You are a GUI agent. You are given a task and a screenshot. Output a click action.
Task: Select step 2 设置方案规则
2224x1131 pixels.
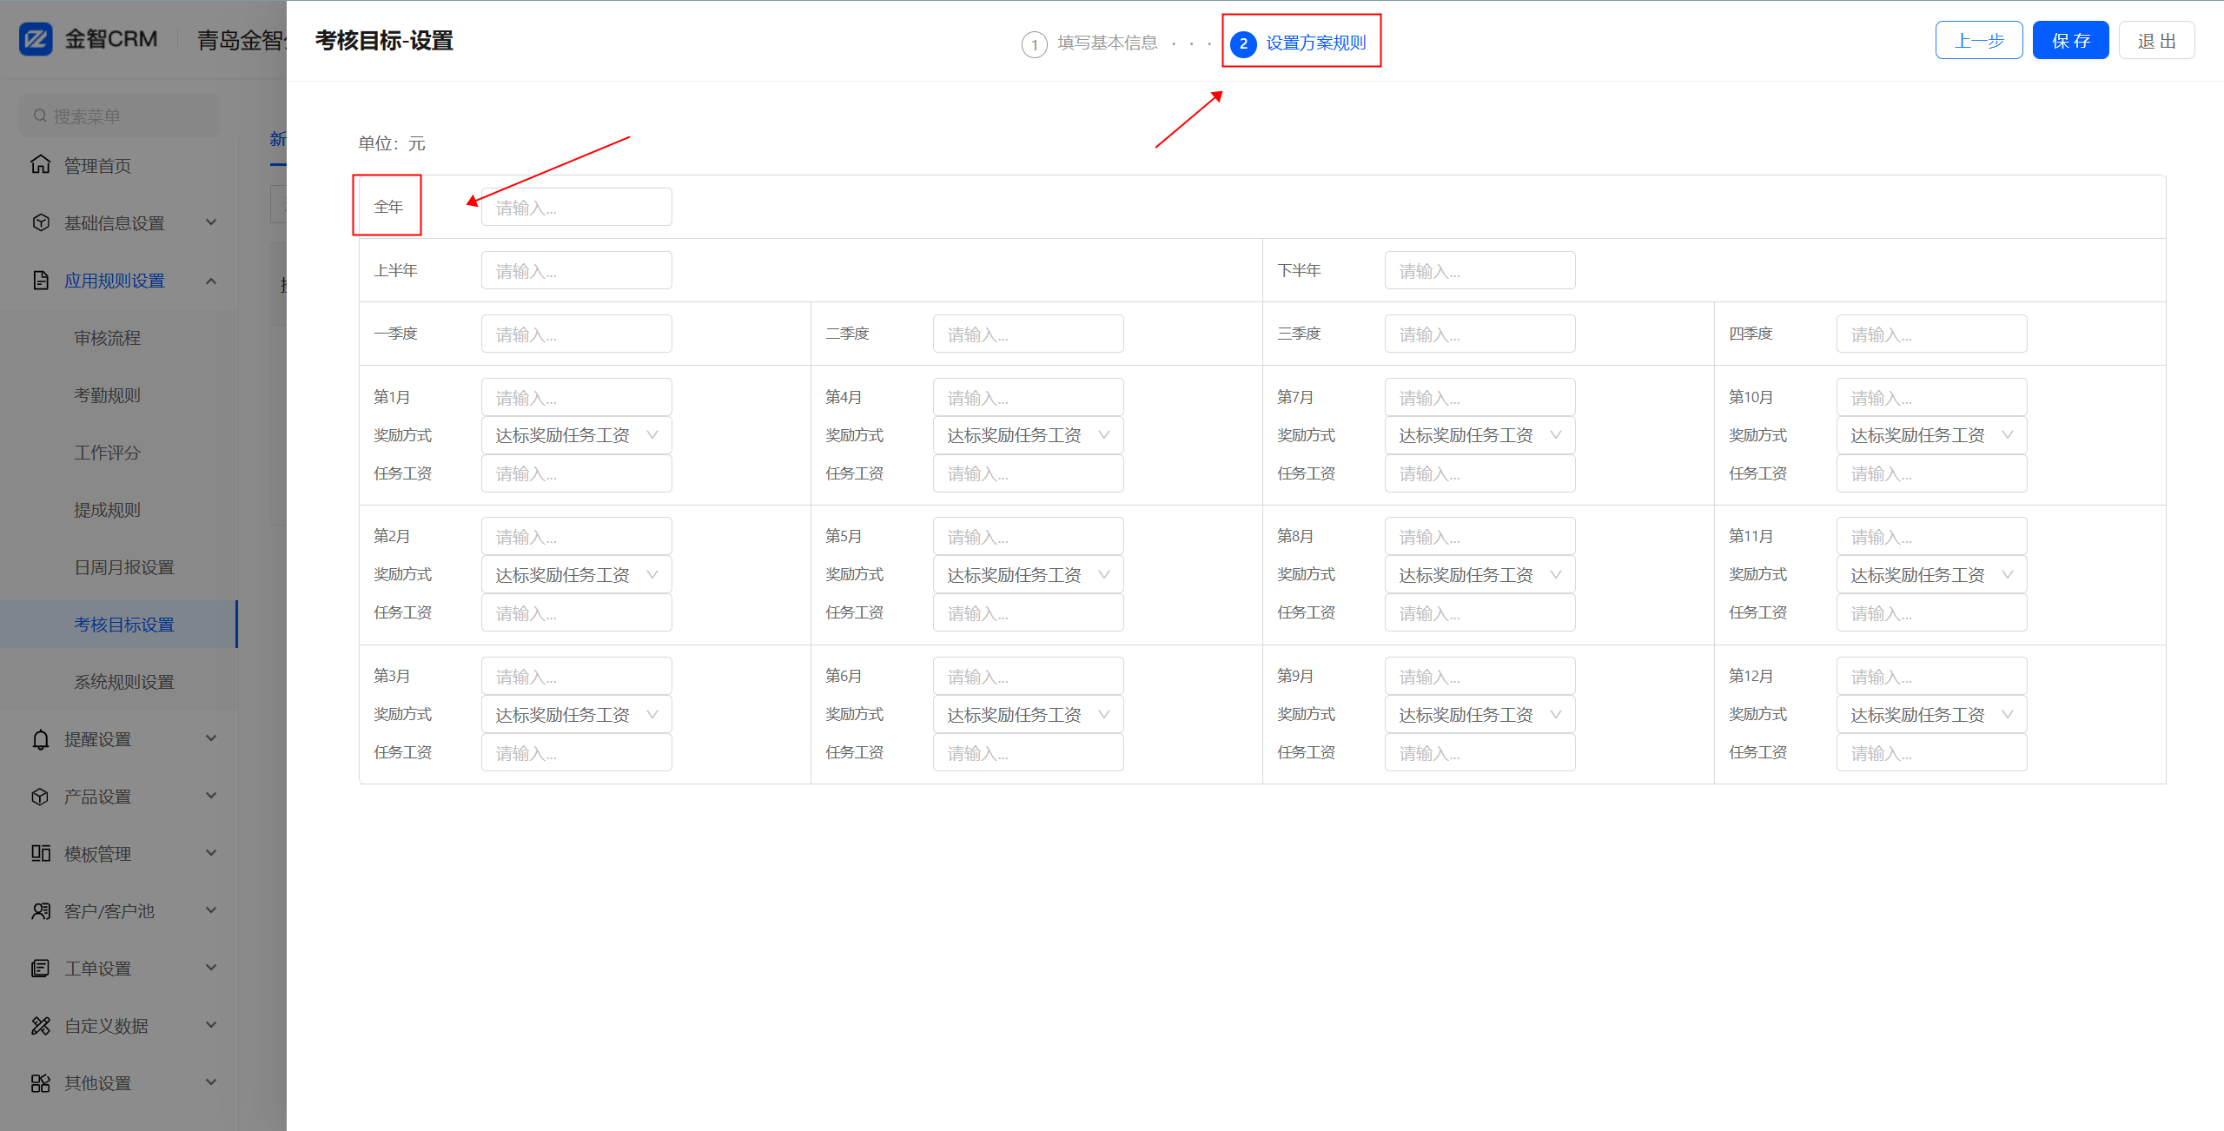(x=1299, y=43)
